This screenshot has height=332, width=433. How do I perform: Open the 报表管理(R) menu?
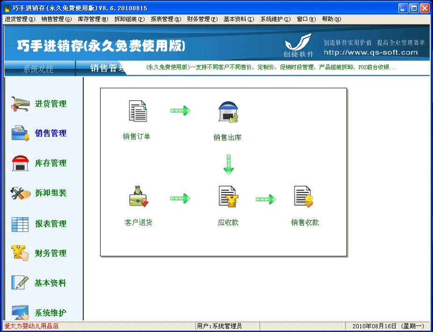166,19
